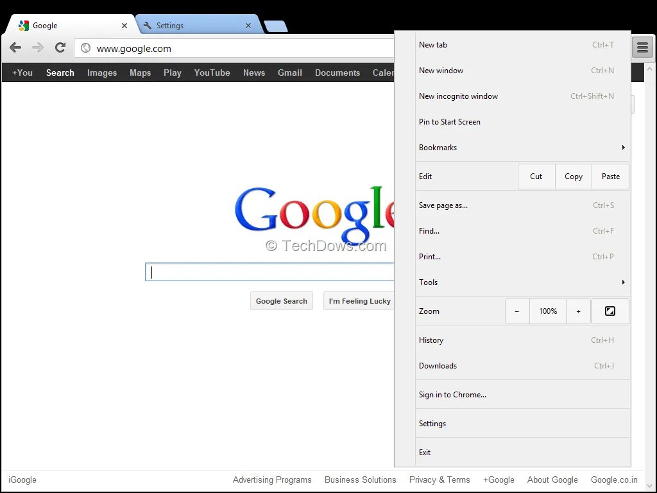Click Search in the Google bar

point(60,73)
